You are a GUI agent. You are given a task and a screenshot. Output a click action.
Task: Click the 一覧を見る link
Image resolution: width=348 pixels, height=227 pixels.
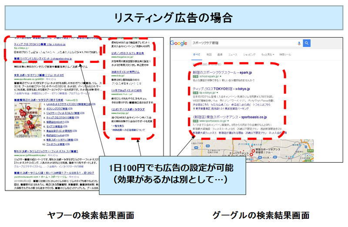click(118, 126)
